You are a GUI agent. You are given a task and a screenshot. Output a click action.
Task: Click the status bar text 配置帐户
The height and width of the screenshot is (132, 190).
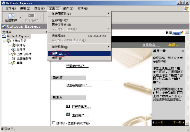8,129
